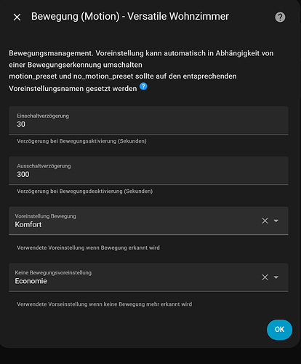Expand the Voreinstellung Bewegung dropdown arrow
Viewport: 301px width, 364px height.
coord(276,221)
